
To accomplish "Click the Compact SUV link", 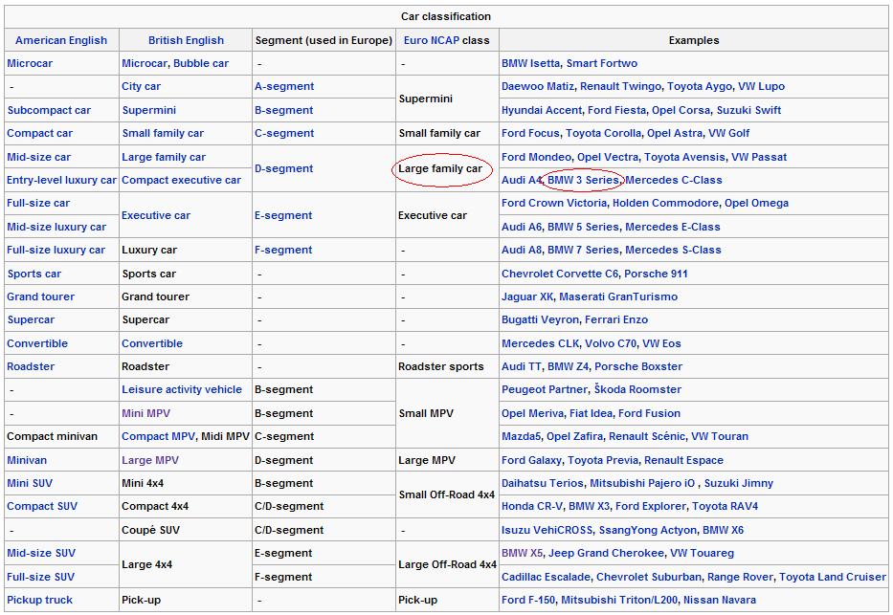I will click(x=42, y=506).
